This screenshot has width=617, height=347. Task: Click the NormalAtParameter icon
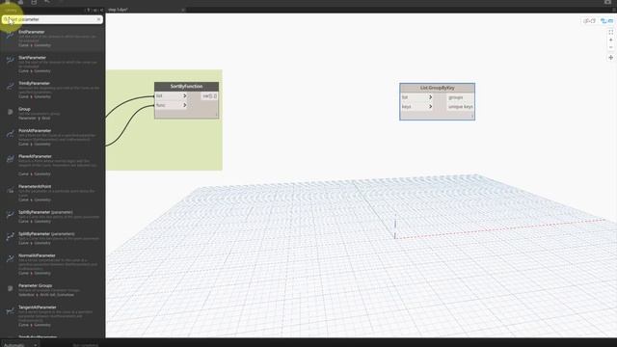coord(10,259)
